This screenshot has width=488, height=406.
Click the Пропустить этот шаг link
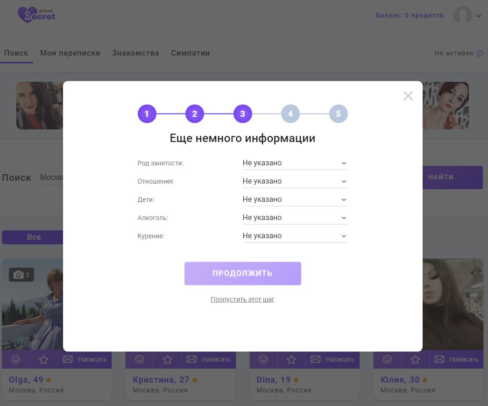(242, 299)
